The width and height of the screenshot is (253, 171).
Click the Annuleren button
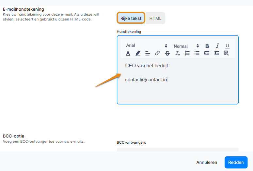tap(207, 162)
